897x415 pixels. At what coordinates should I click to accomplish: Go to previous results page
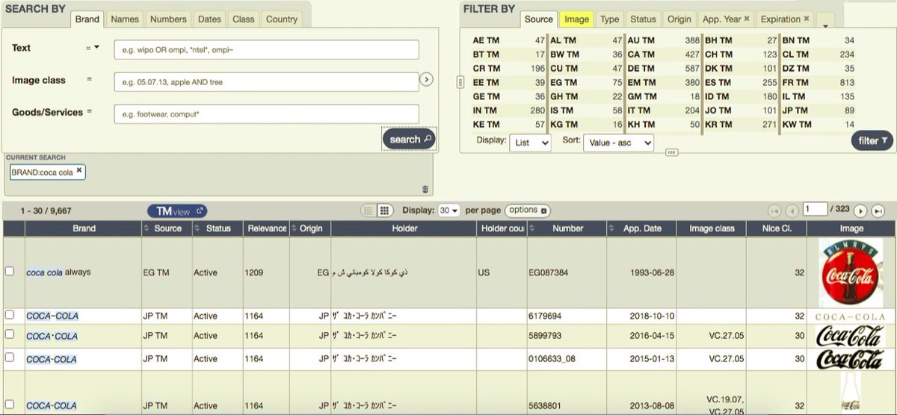coord(792,211)
